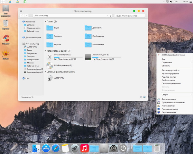Choose Обновить from the context menu

166,66
